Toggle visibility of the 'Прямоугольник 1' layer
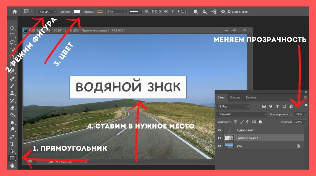The image size is (316, 176). (x=219, y=138)
